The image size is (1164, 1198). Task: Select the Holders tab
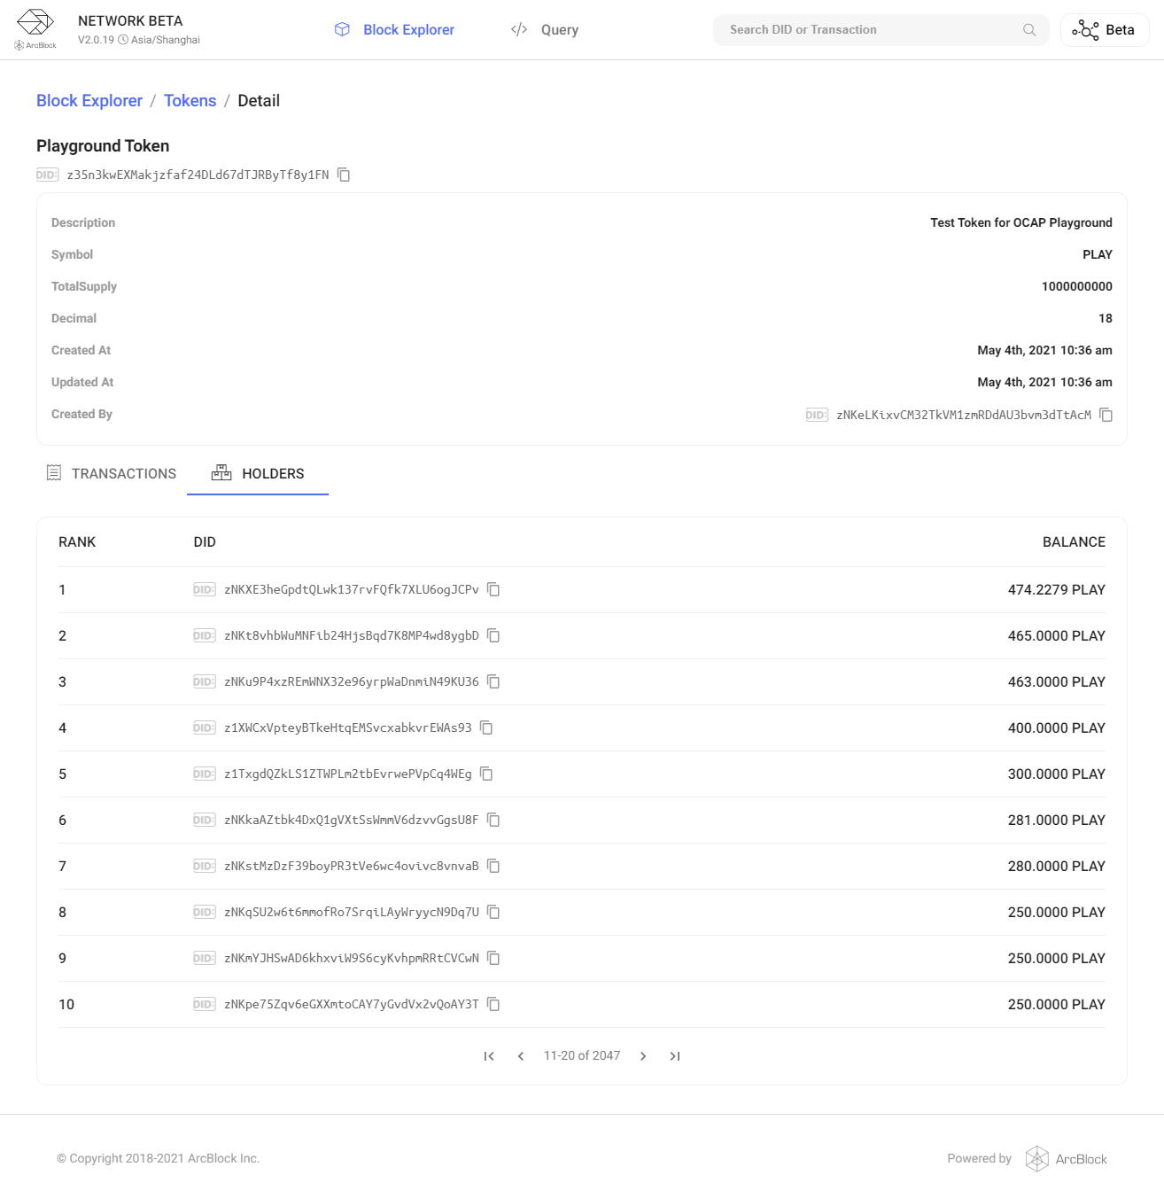258,474
